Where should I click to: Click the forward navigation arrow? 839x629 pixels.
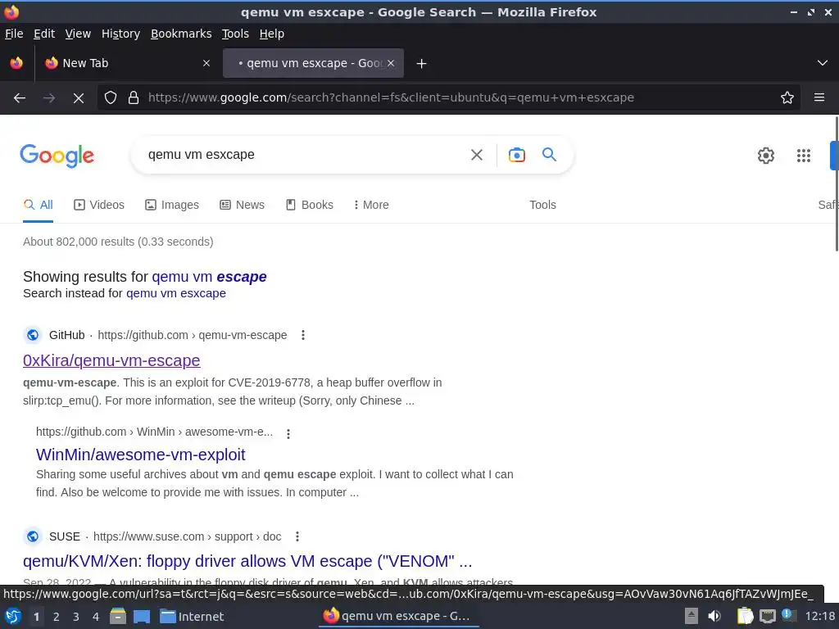[x=49, y=98]
